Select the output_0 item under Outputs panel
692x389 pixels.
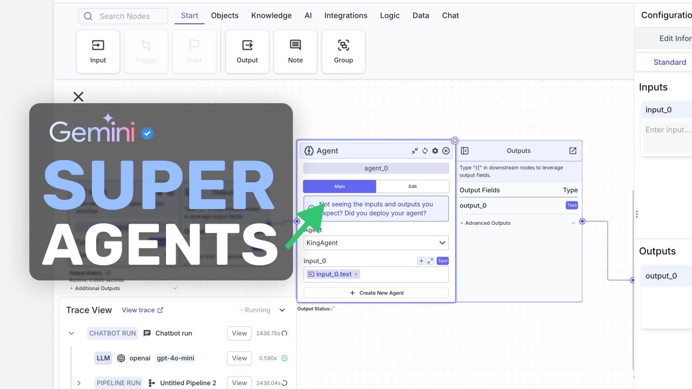667,276
